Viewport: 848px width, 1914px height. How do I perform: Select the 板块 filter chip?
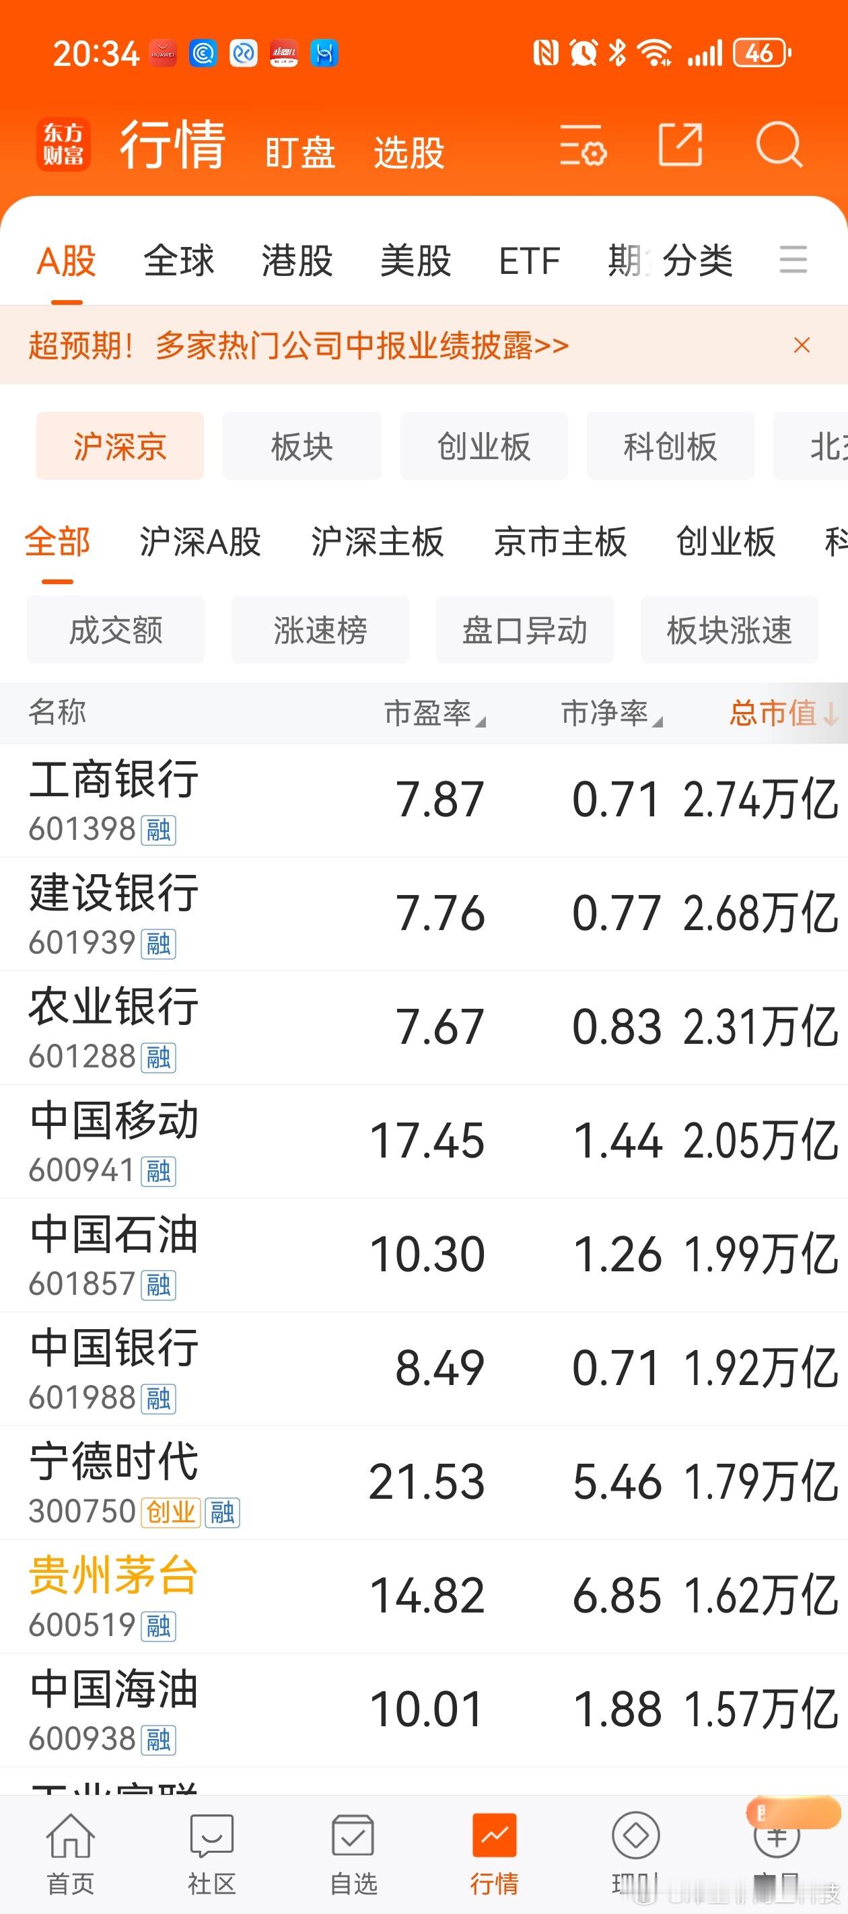(x=302, y=446)
